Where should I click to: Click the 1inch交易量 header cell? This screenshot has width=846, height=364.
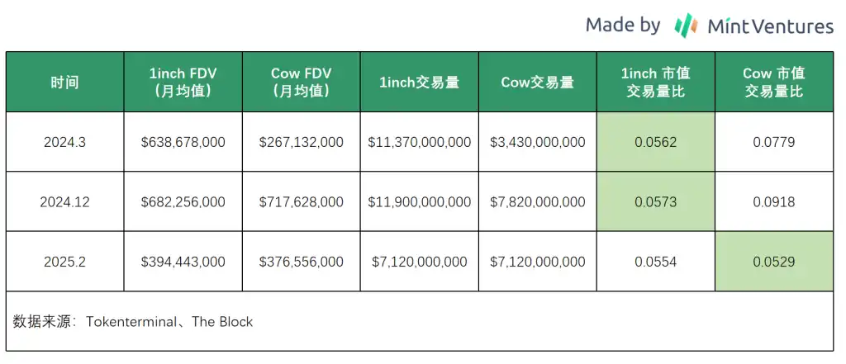tap(419, 82)
